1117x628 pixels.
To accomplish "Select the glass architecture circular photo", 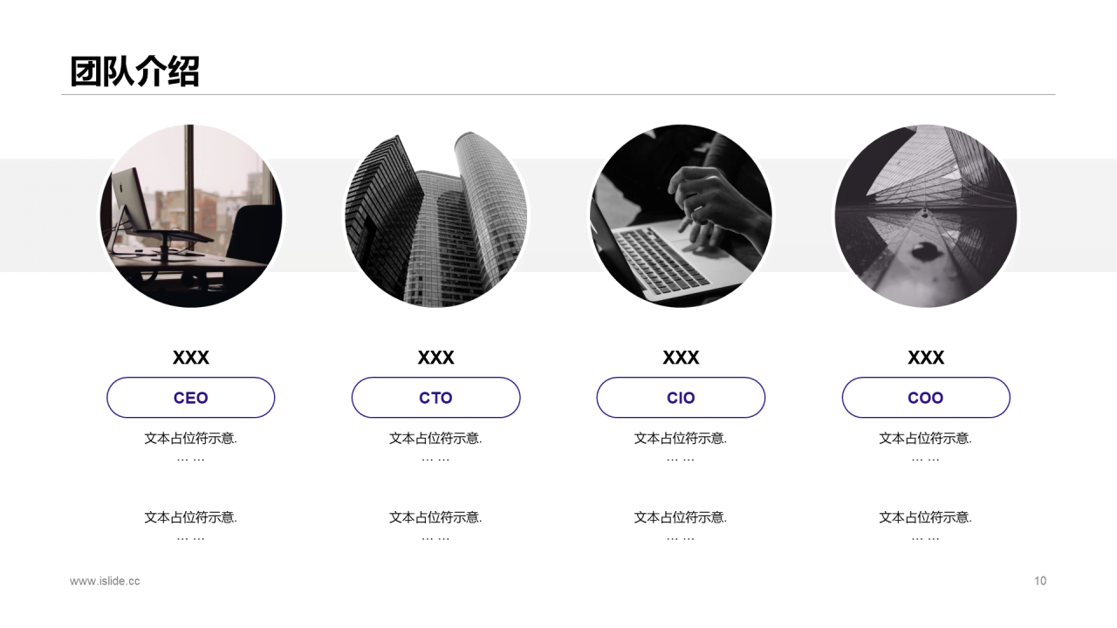I will pos(926,215).
